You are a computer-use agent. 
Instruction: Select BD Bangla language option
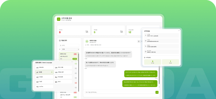pos(63,82)
